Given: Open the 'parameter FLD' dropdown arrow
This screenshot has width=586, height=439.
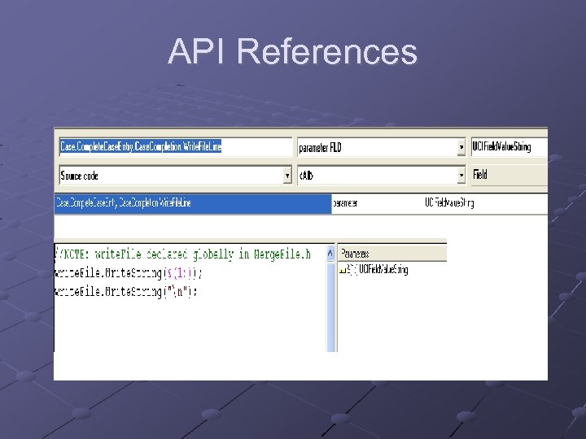Looking at the screenshot, I should point(461,147).
